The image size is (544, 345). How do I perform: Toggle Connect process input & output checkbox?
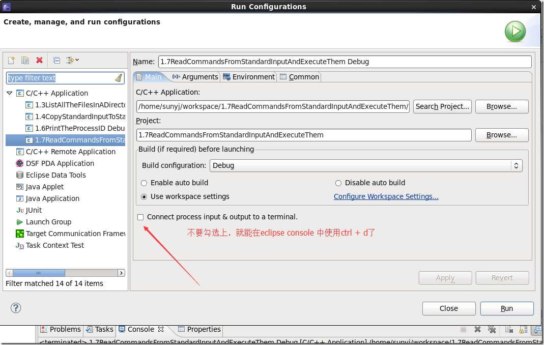tap(140, 217)
